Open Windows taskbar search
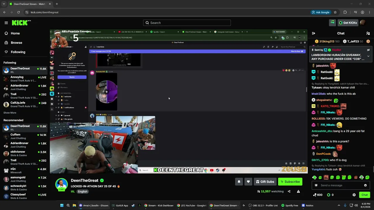Screen dimensions: 374x210 pyautogui.click(x=68, y=205)
